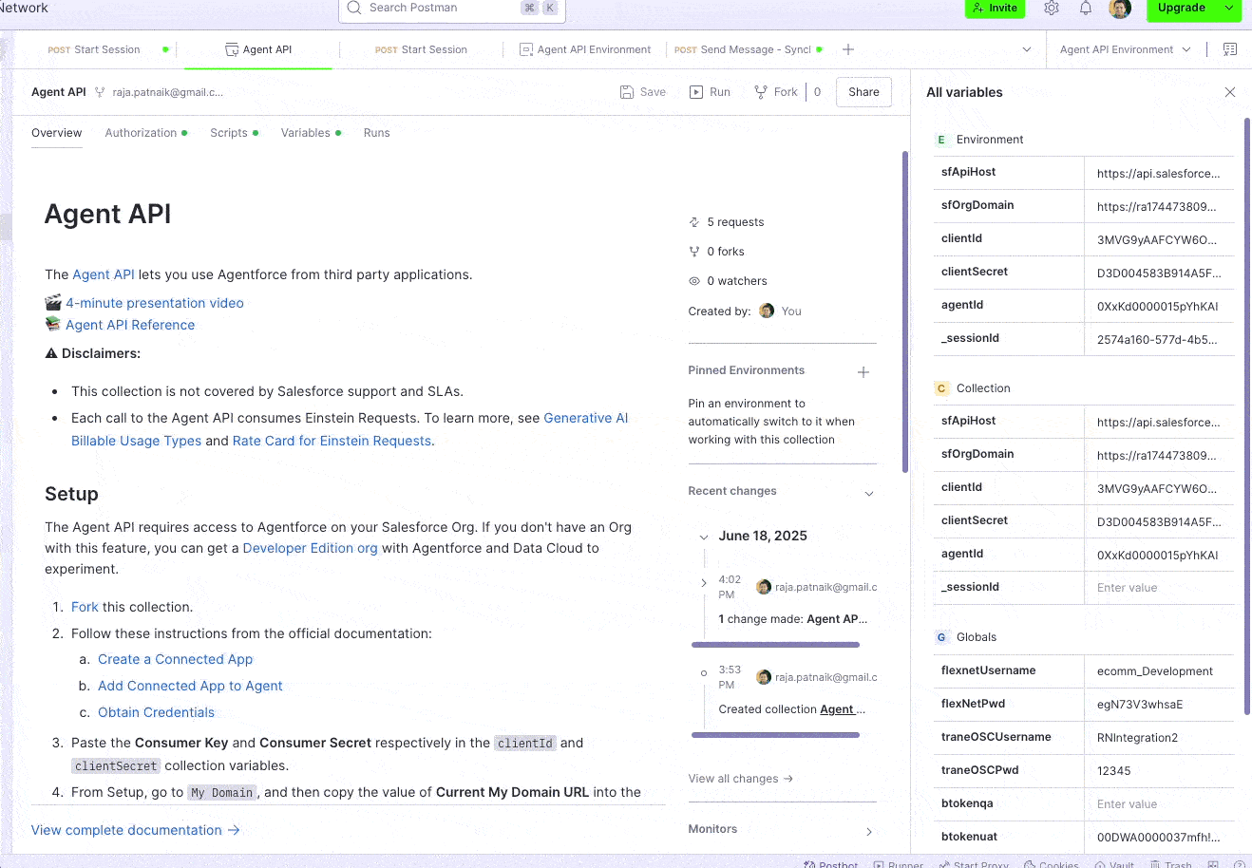Open the user avatar menu in top bar

click(x=1120, y=8)
